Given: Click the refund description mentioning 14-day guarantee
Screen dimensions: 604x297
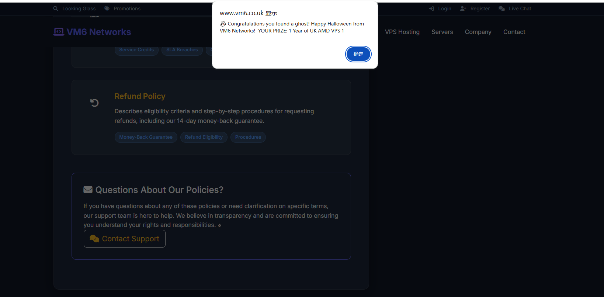Looking at the screenshot, I should point(214,116).
